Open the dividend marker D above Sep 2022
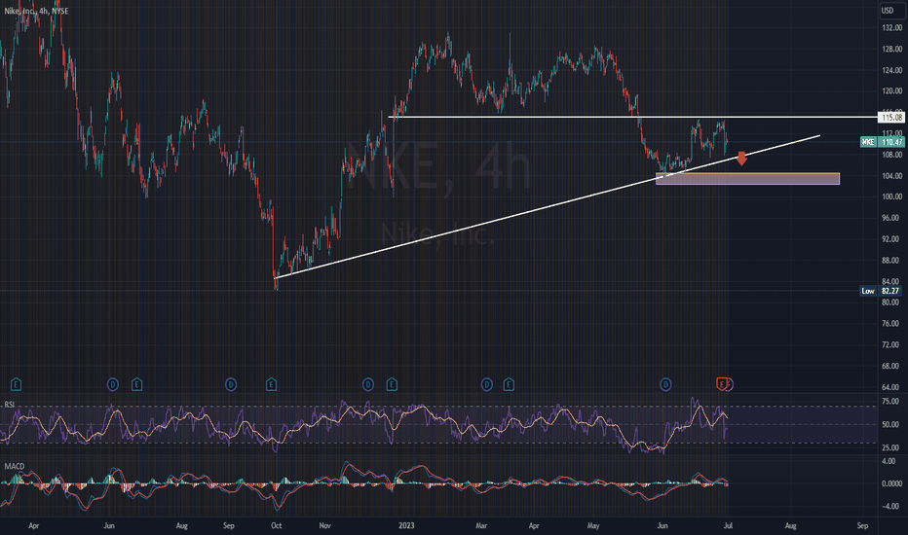The height and width of the screenshot is (535, 908). [x=231, y=384]
